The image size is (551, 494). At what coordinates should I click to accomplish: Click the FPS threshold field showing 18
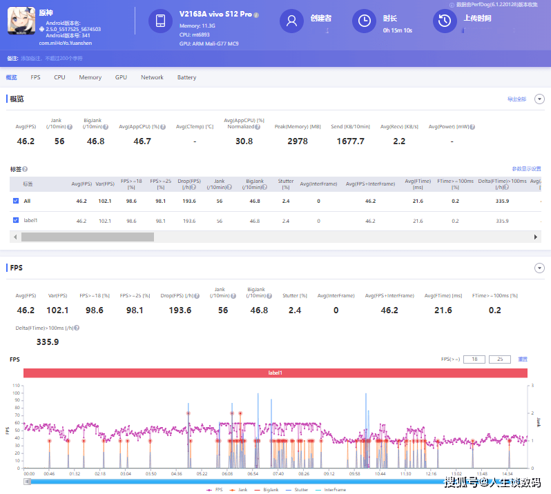coord(474,359)
